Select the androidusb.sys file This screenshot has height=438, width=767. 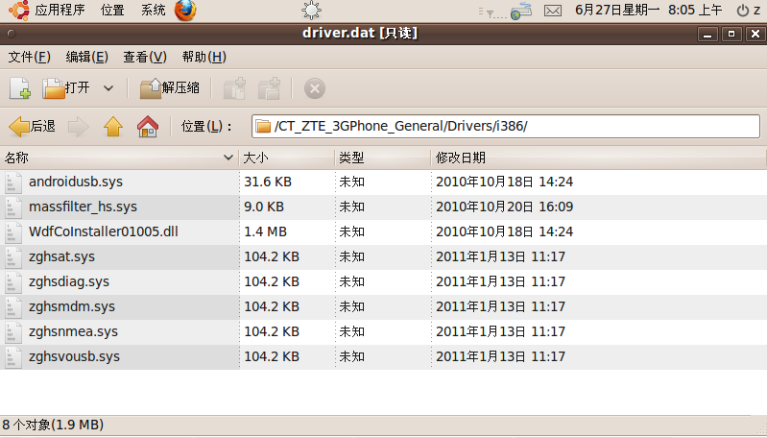click(x=76, y=182)
